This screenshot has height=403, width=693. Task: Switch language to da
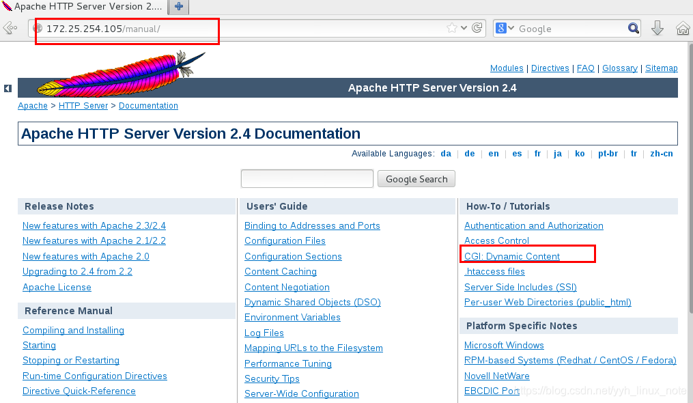(446, 154)
